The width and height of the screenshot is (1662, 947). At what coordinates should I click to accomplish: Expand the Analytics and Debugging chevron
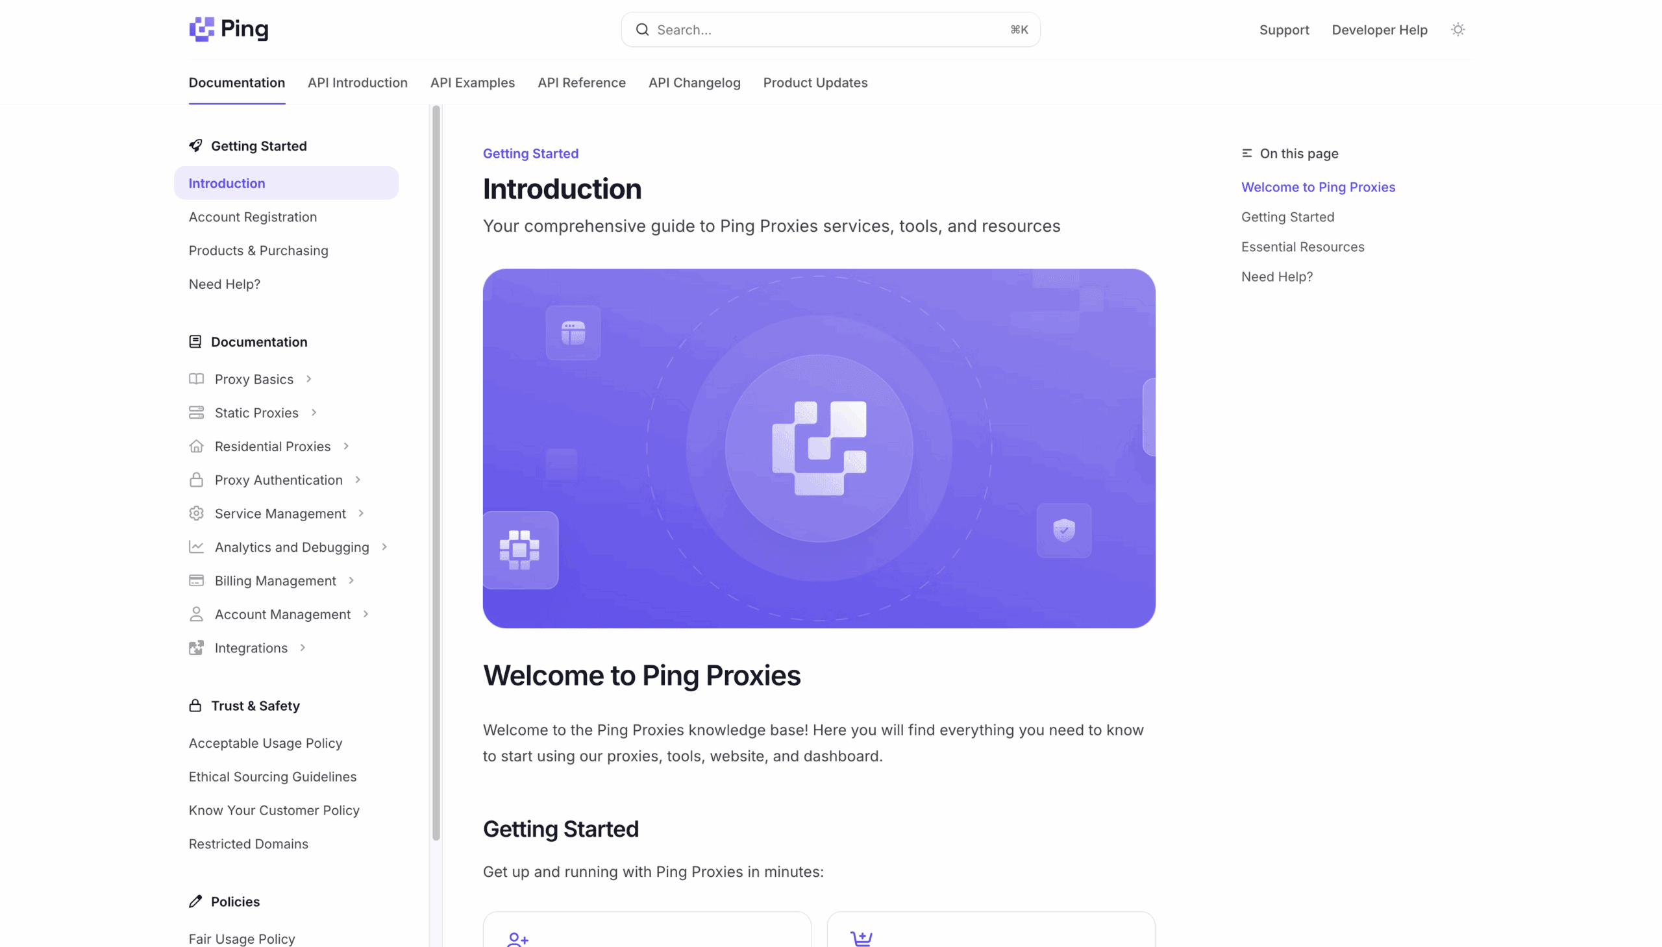(384, 547)
